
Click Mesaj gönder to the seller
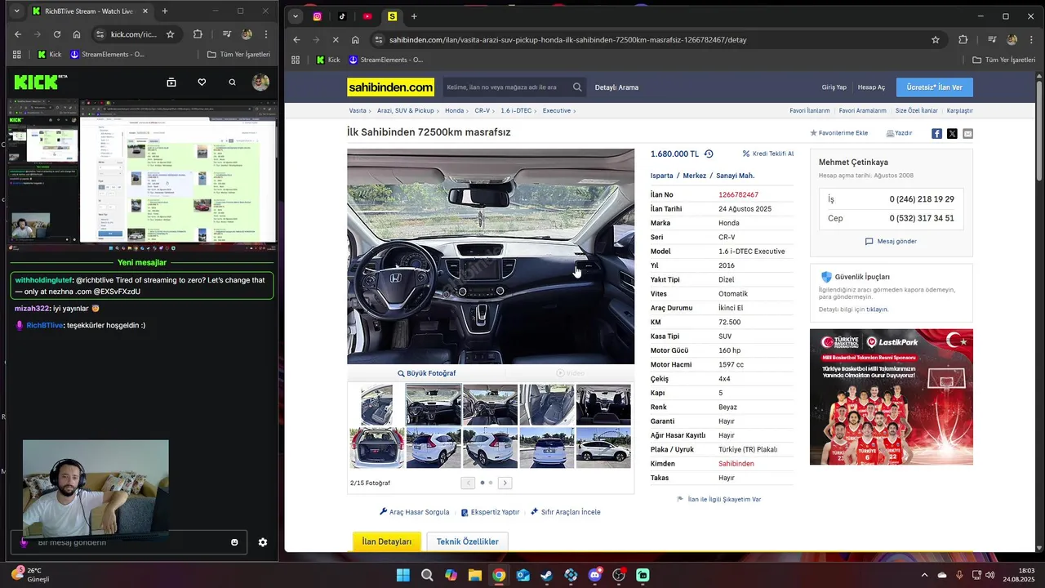[x=891, y=242]
